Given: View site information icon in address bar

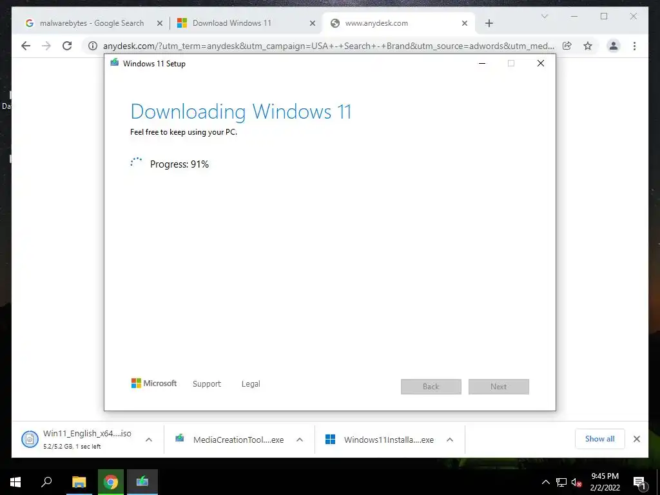Looking at the screenshot, I should tap(93, 46).
